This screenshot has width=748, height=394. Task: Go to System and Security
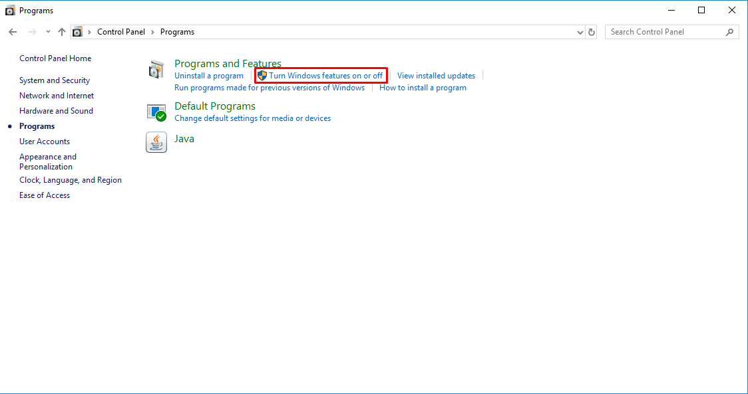click(55, 80)
